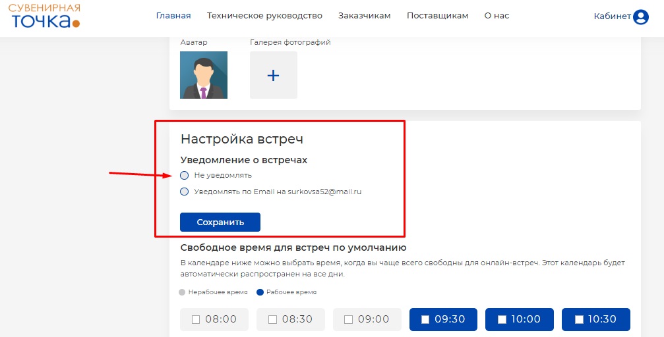Click the avatar profile picture

tap(204, 75)
